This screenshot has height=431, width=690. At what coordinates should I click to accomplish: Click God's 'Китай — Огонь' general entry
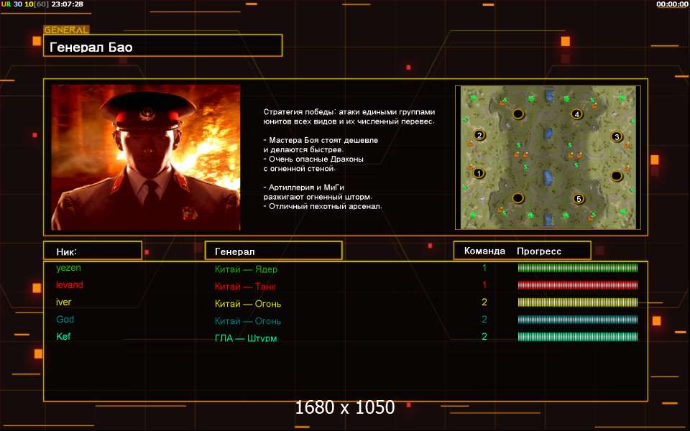click(x=248, y=321)
